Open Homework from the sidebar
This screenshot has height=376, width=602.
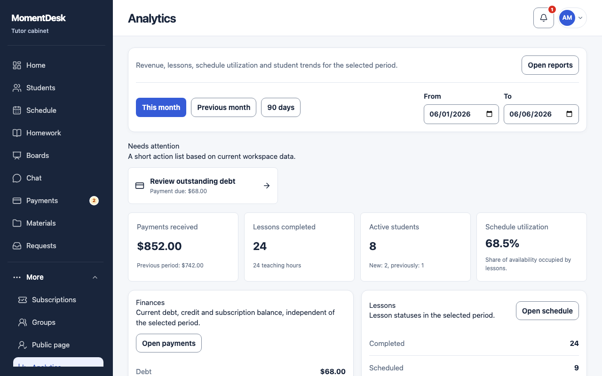(55, 133)
